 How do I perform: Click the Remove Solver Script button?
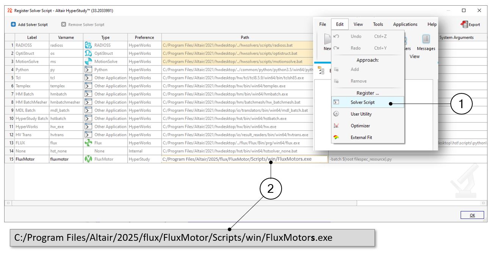point(83,25)
